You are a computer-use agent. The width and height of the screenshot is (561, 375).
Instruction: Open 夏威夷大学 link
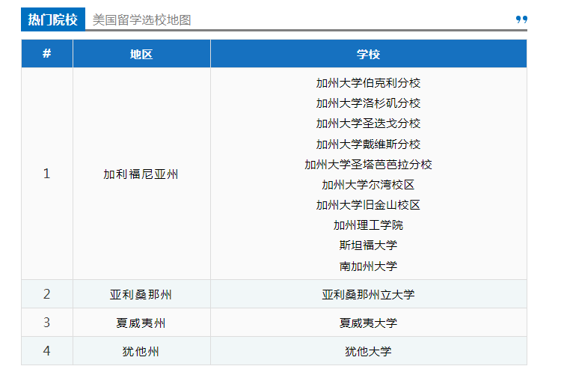pos(368,323)
